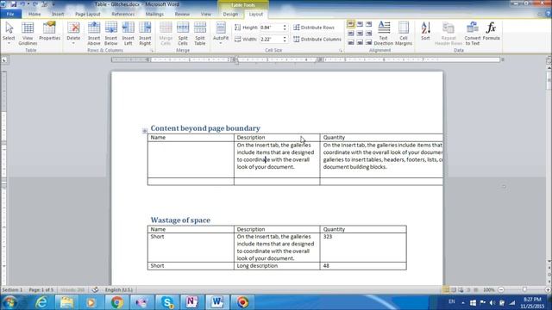
Task: Switch to the References tab
Action: tap(122, 14)
